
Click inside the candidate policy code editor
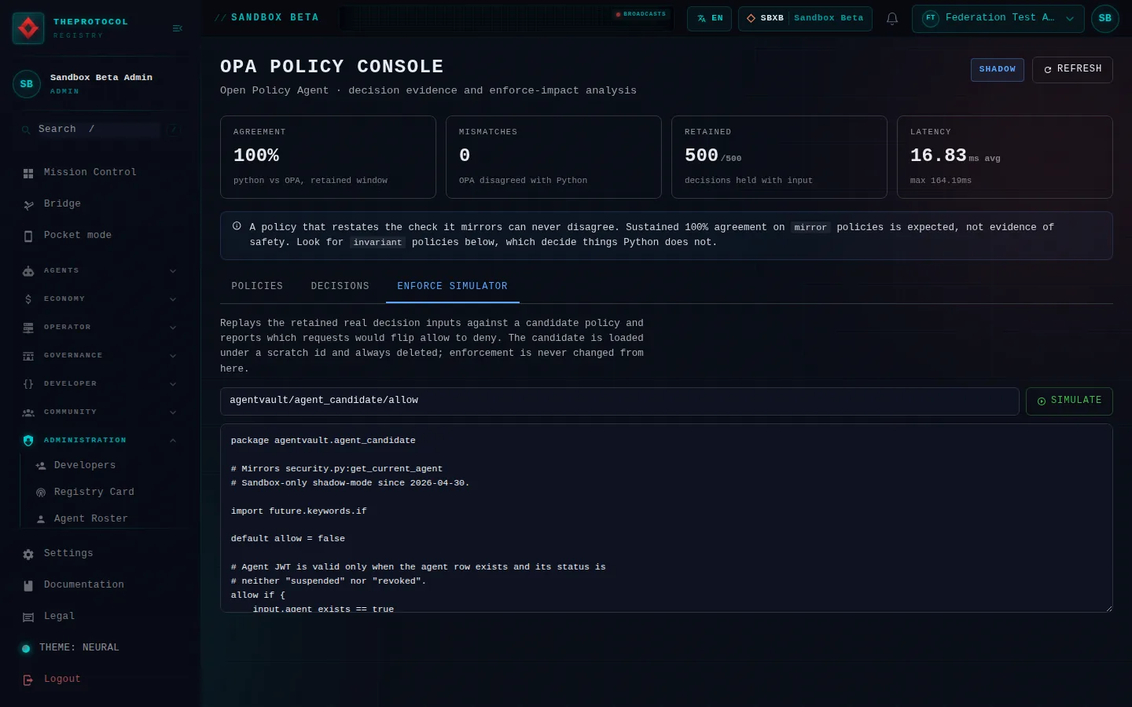[667, 518]
